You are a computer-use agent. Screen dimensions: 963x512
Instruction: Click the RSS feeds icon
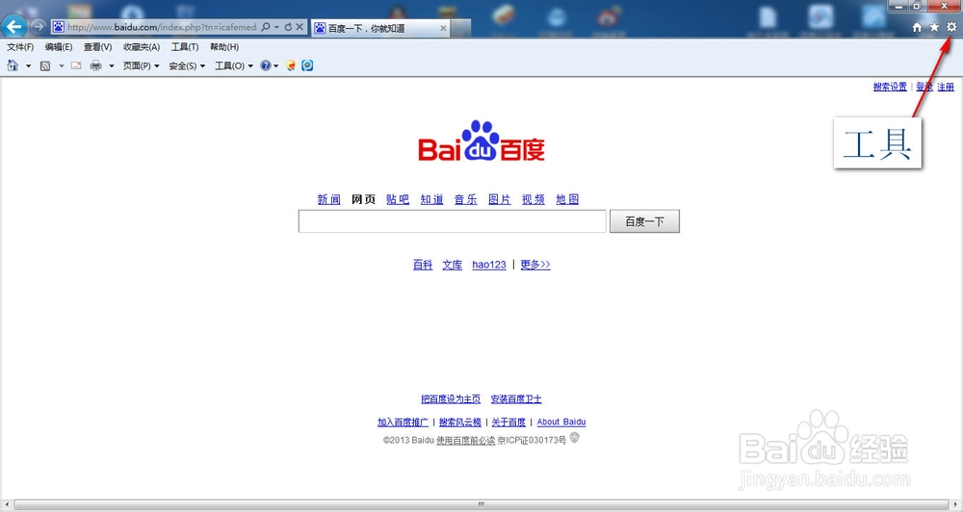coord(45,65)
